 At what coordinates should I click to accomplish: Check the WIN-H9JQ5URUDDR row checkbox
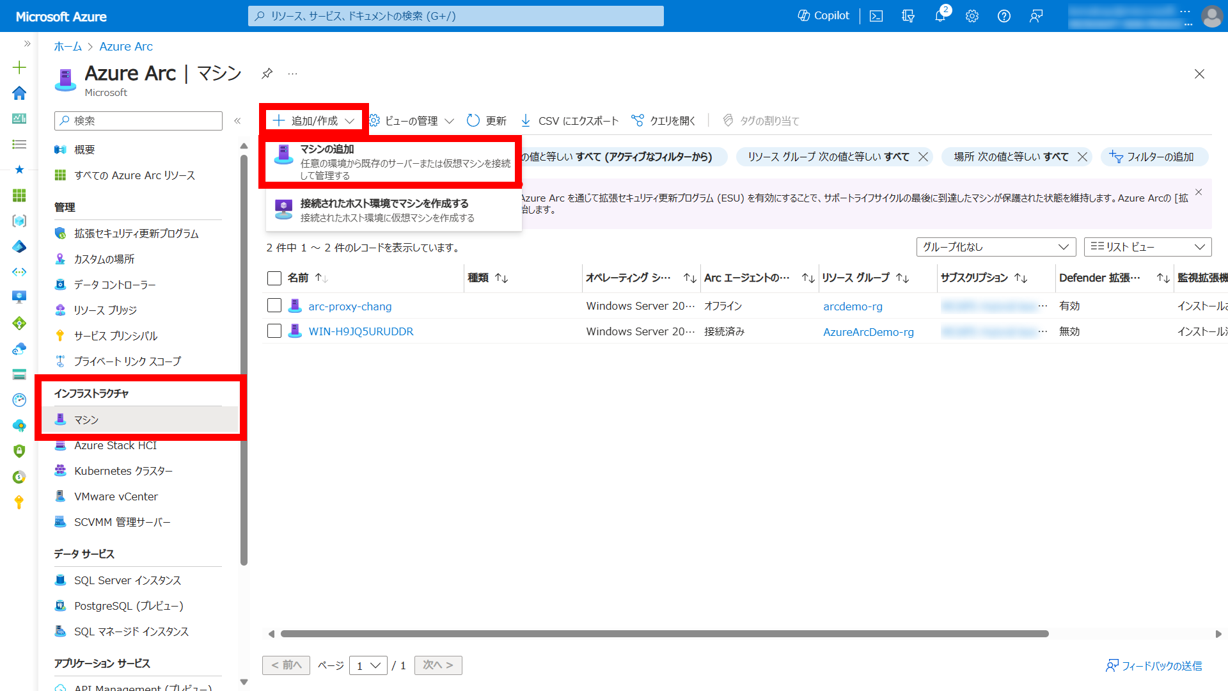(x=274, y=331)
